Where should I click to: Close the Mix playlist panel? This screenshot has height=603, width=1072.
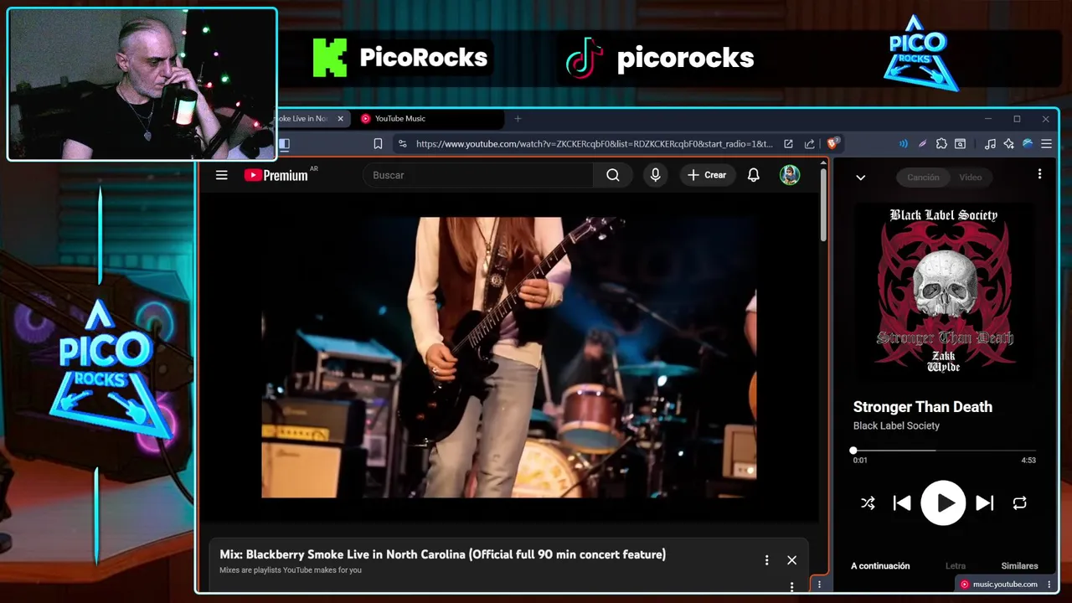click(x=791, y=560)
